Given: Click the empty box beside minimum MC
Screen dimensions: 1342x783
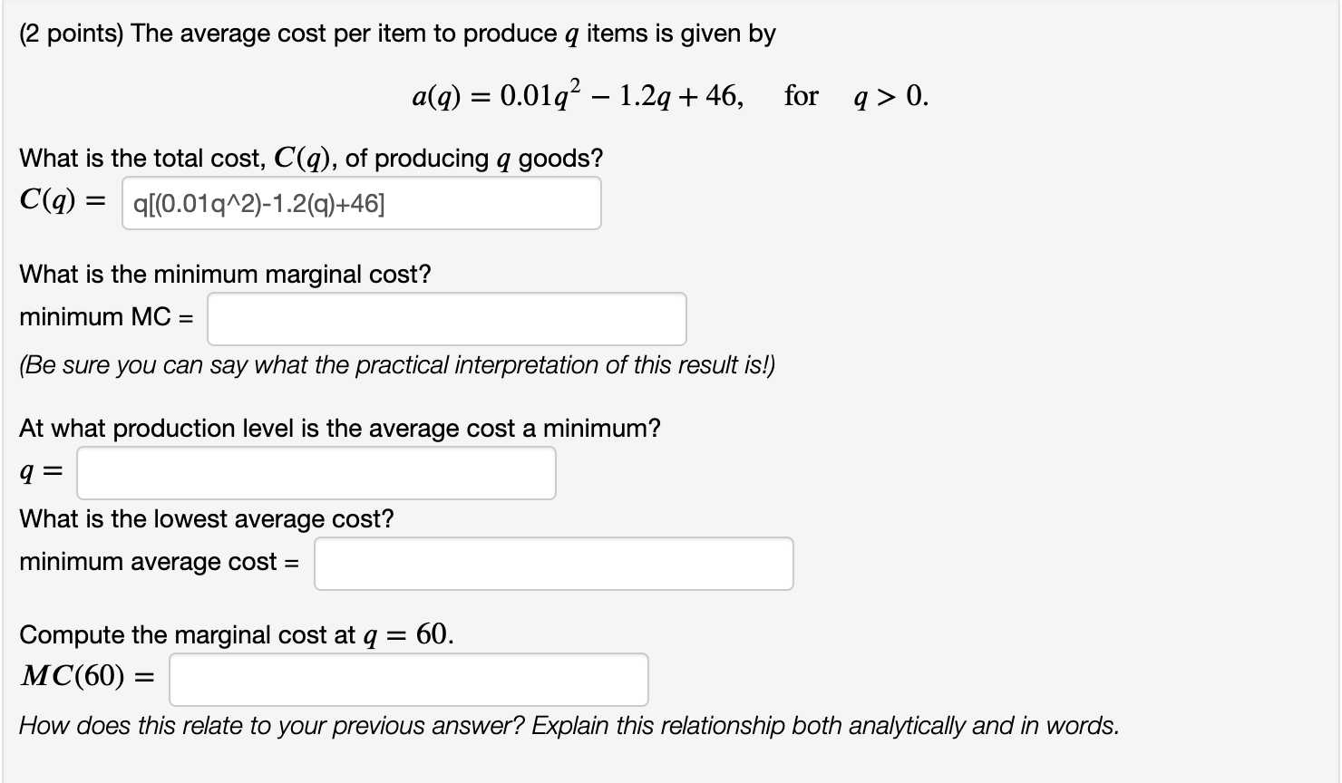Looking at the screenshot, I should click(x=446, y=318).
